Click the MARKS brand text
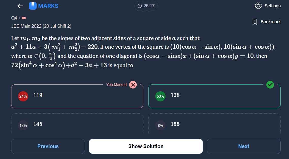Viewport: 289px width, 159px height. pyautogui.click(x=48, y=6)
